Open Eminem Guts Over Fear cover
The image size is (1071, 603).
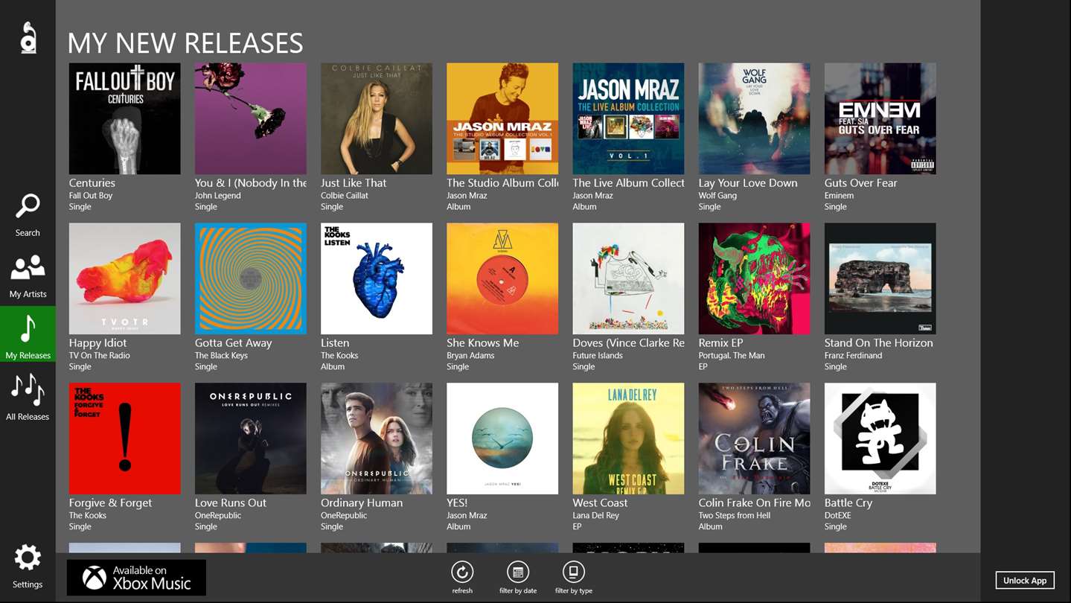pyautogui.click(x=880, y=118)
